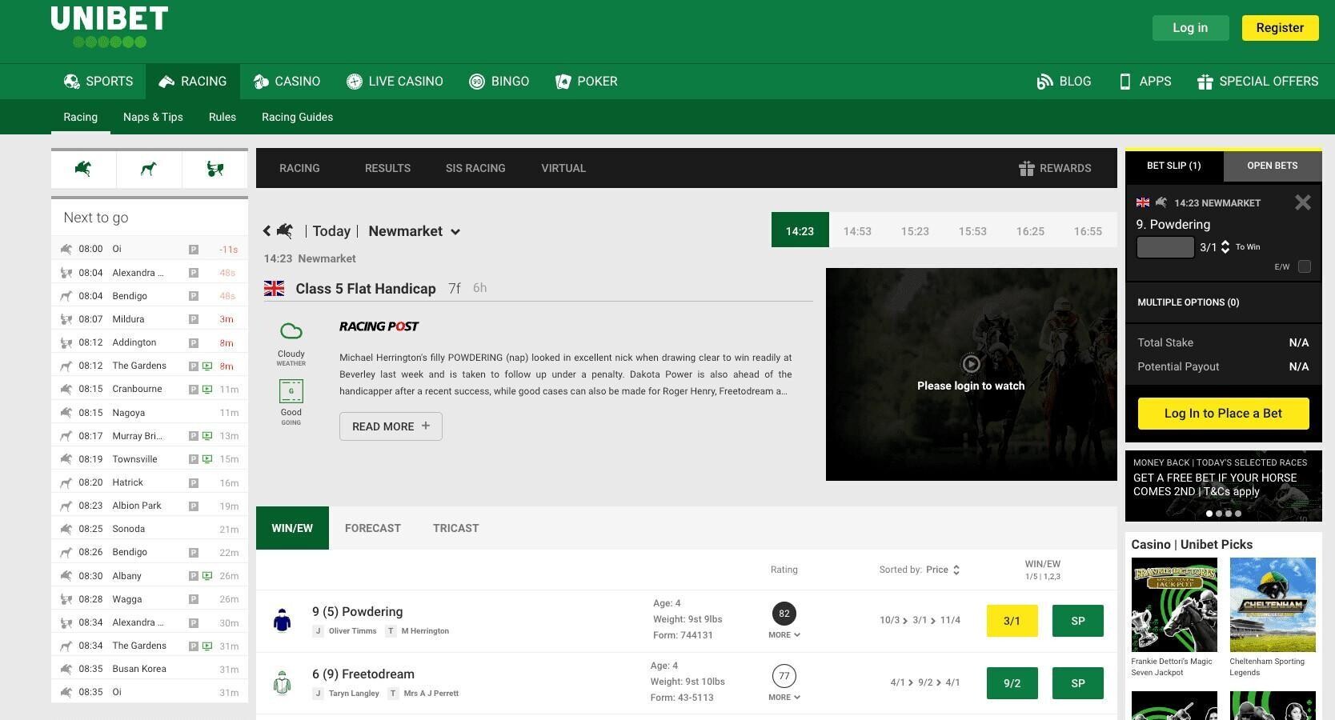The image size is (1335, 720).
Task: Select the 16:55 race time
Action: 1088,231
